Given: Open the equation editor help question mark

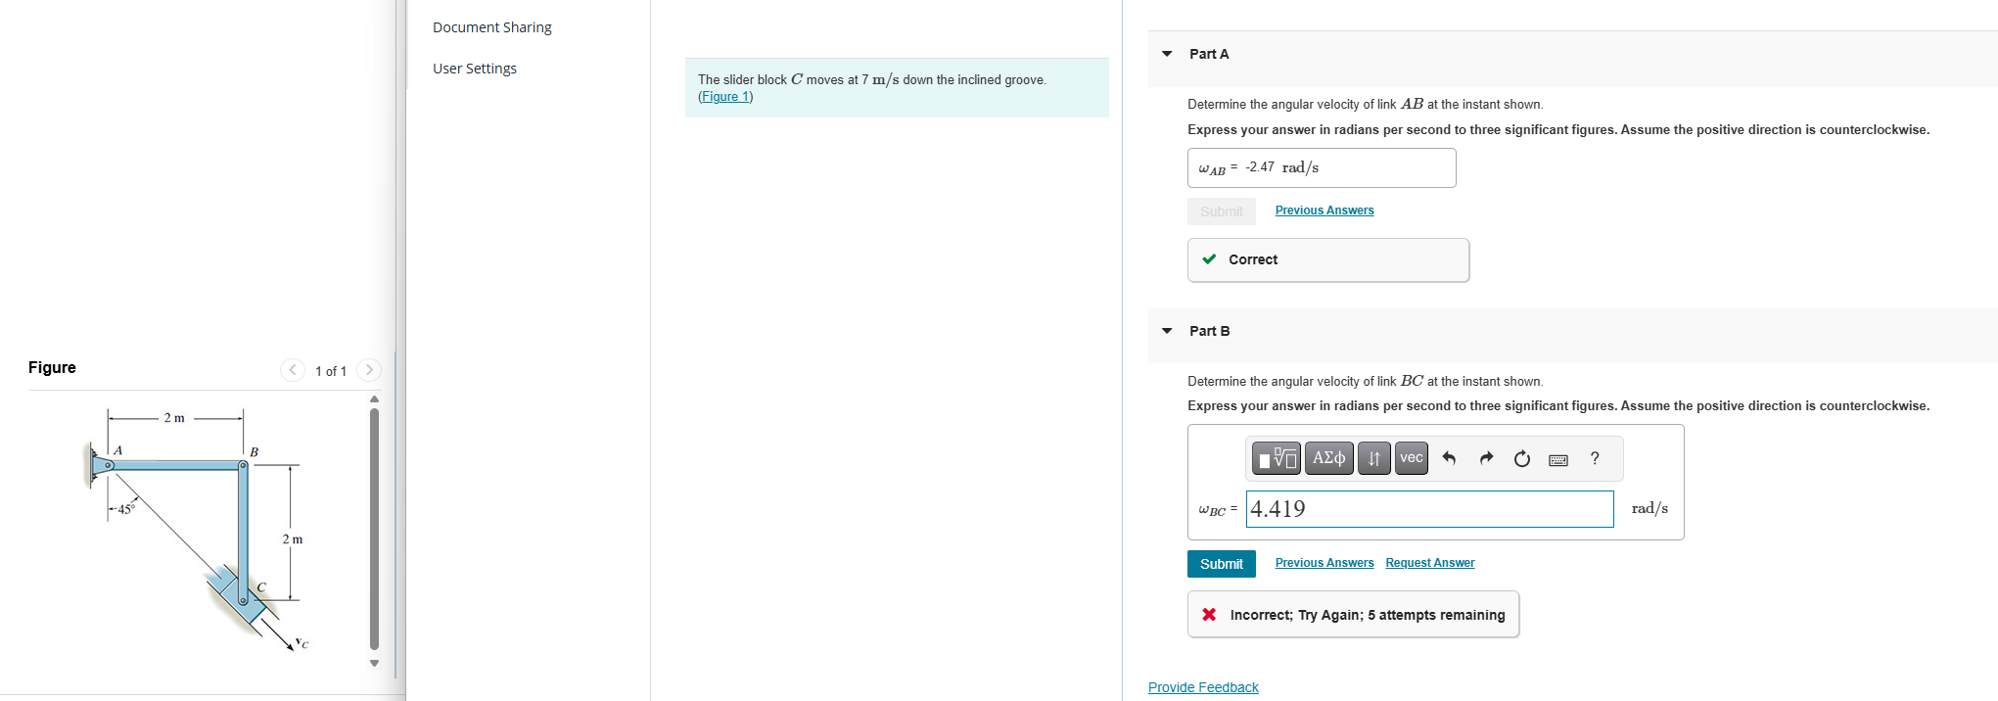Looking at the screenshot, I should [x=1594, y=458].
